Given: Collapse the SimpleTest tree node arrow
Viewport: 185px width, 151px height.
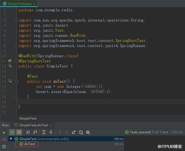Looking at the screenshot, I should [11, 139].
